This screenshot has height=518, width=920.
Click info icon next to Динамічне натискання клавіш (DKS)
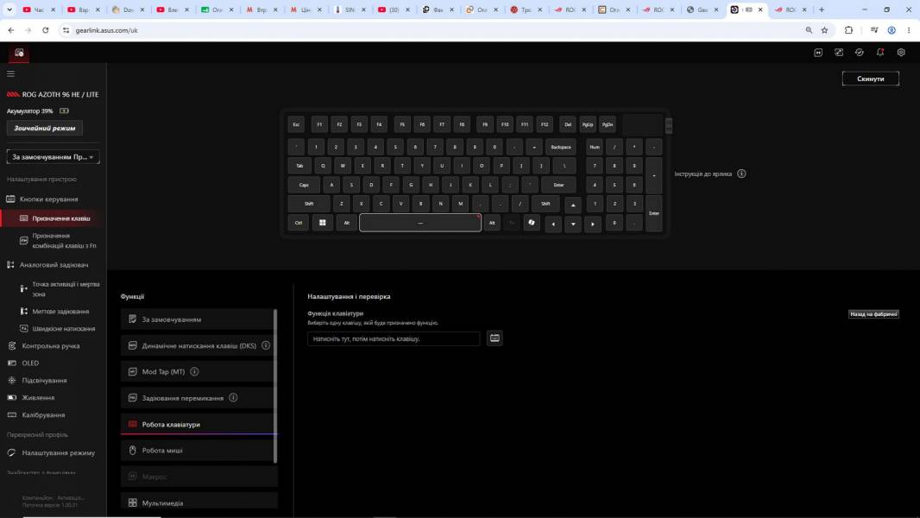point(266,345)
